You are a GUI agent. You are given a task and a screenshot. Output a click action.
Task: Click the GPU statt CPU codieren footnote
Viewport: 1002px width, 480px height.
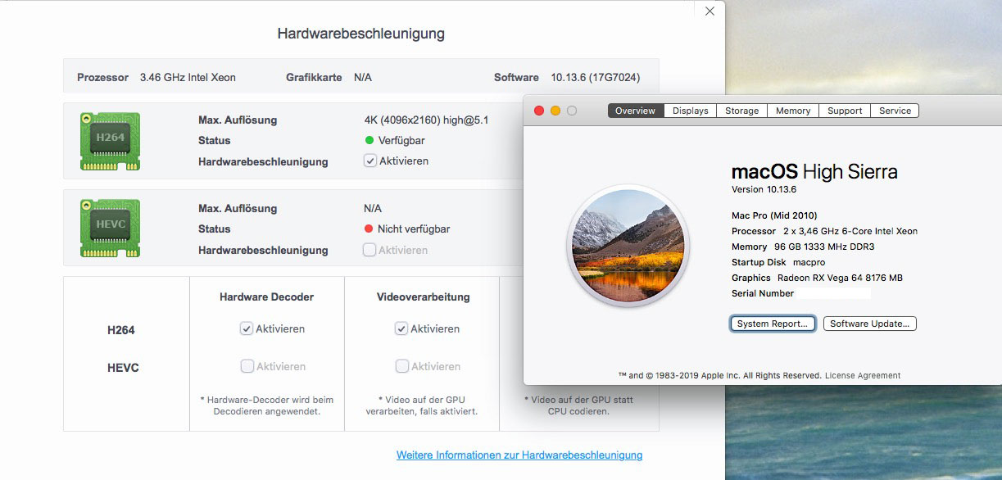pyautogui.click(x=578, y=405)
